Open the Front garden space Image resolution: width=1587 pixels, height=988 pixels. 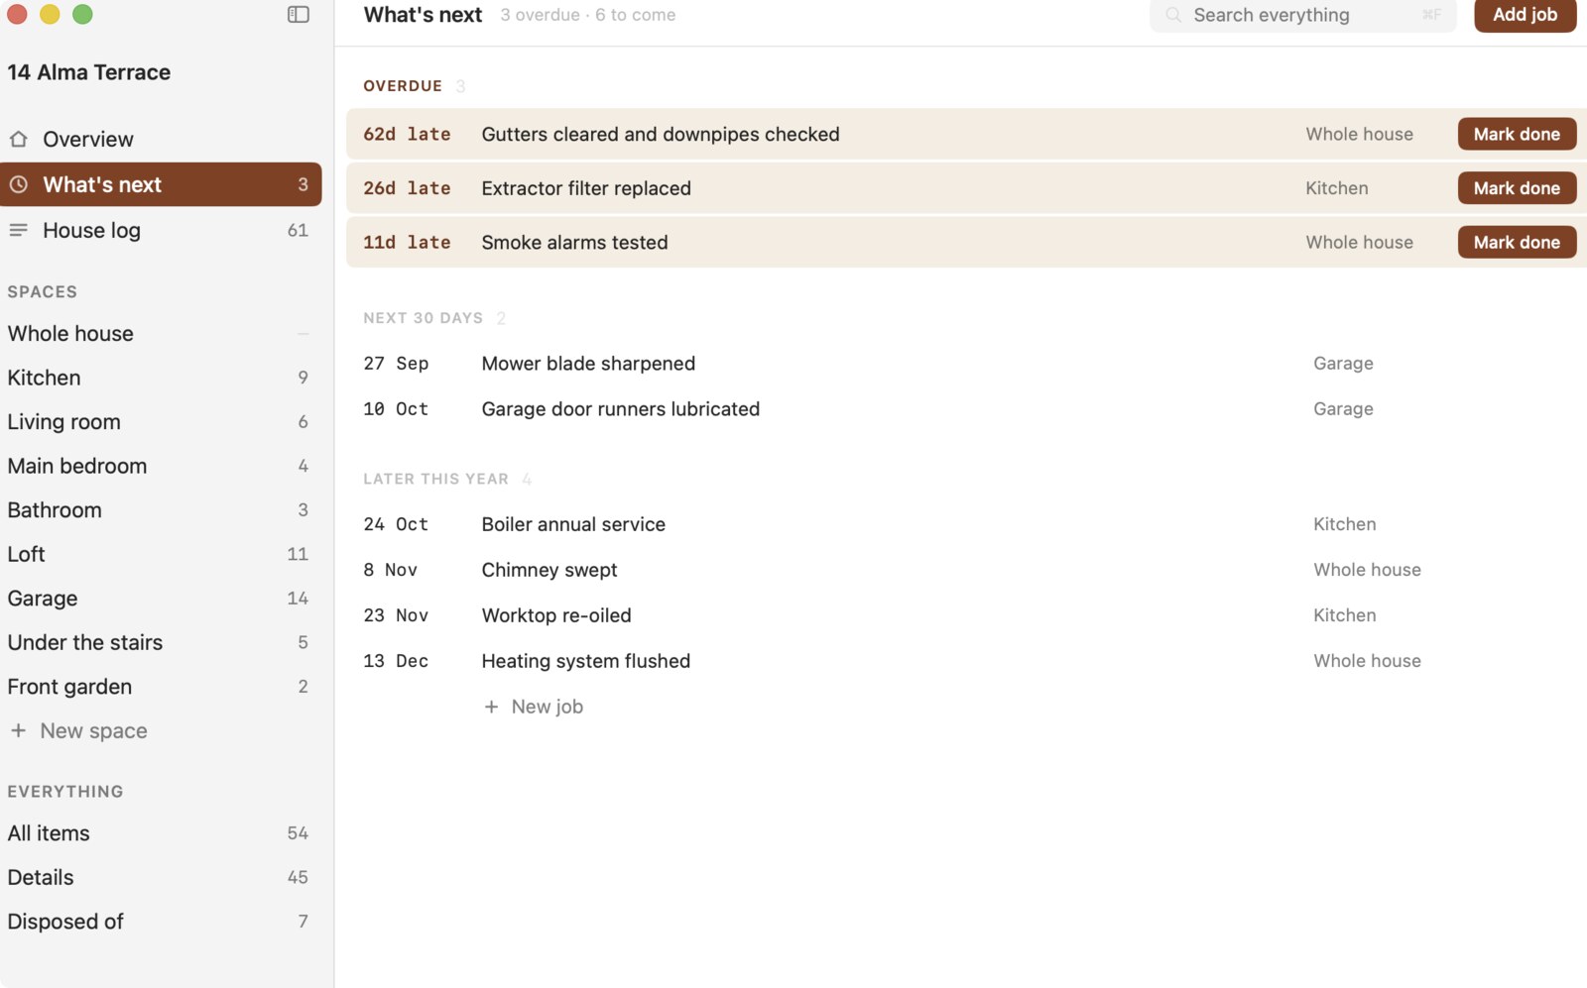[x=161, y=686]
